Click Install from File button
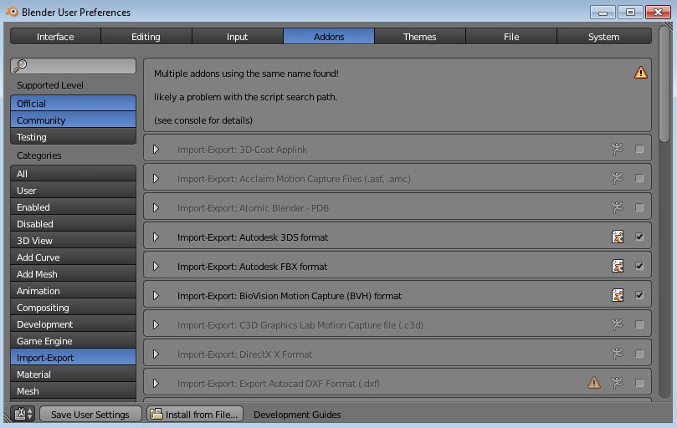The image size is (677, 428). (x=195, y=414)
